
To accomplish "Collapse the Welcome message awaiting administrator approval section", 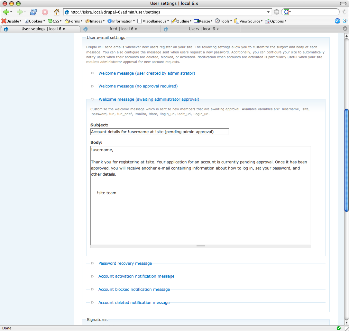I will tap(149, 99).
